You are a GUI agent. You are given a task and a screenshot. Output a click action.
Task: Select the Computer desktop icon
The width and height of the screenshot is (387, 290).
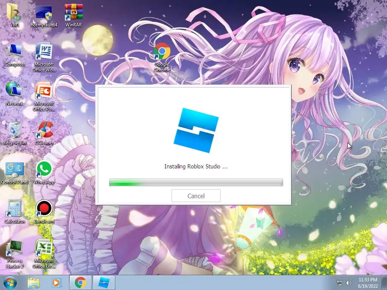click(x=15, y=55)
